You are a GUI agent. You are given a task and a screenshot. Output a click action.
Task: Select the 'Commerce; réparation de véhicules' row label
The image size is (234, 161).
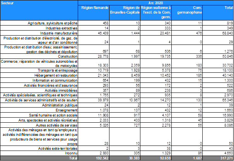[x=39, y=63]
